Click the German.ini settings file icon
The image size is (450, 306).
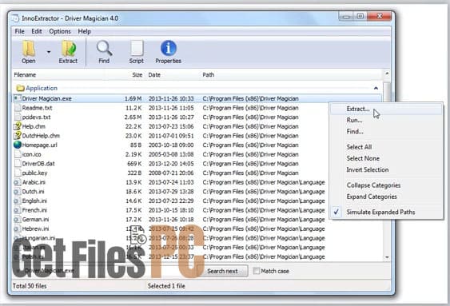[18, 220]
